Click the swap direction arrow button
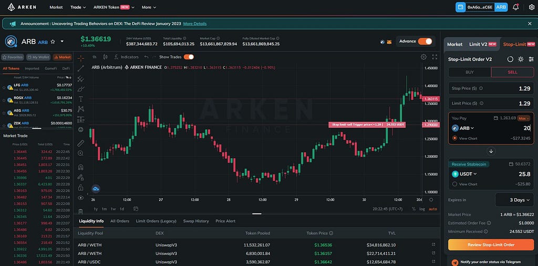538x266 pixels. click(x=491, y=151)
